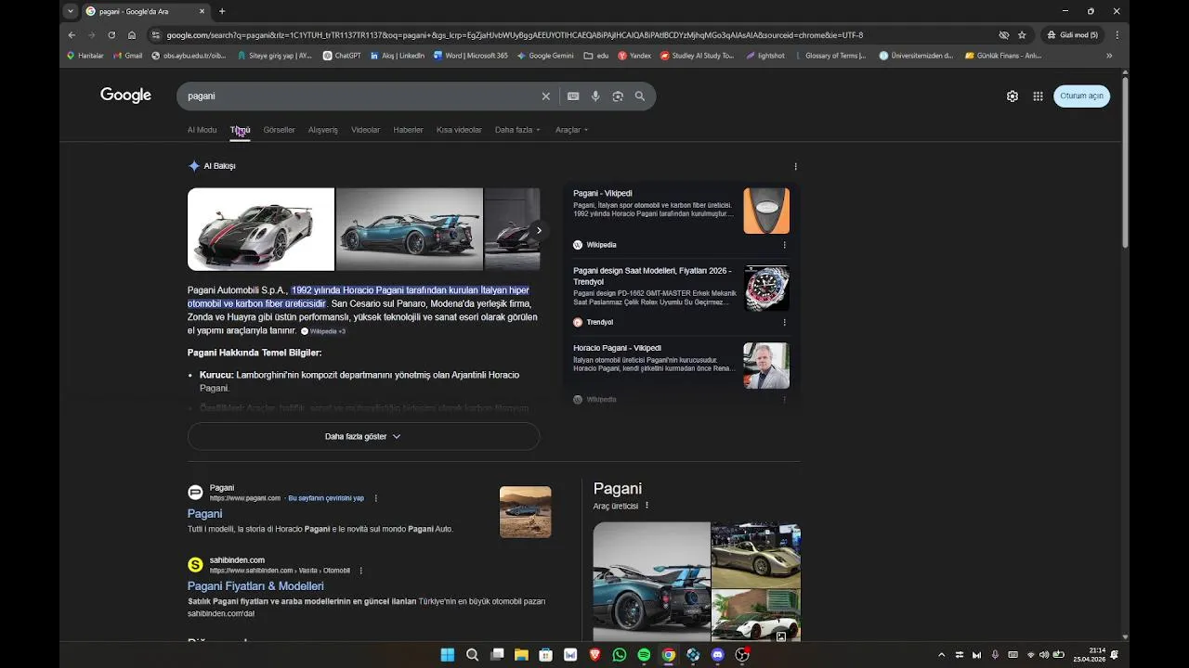
Task: Open ChatGPT bookmark in bookmarks bar
Action: [341, 56]
